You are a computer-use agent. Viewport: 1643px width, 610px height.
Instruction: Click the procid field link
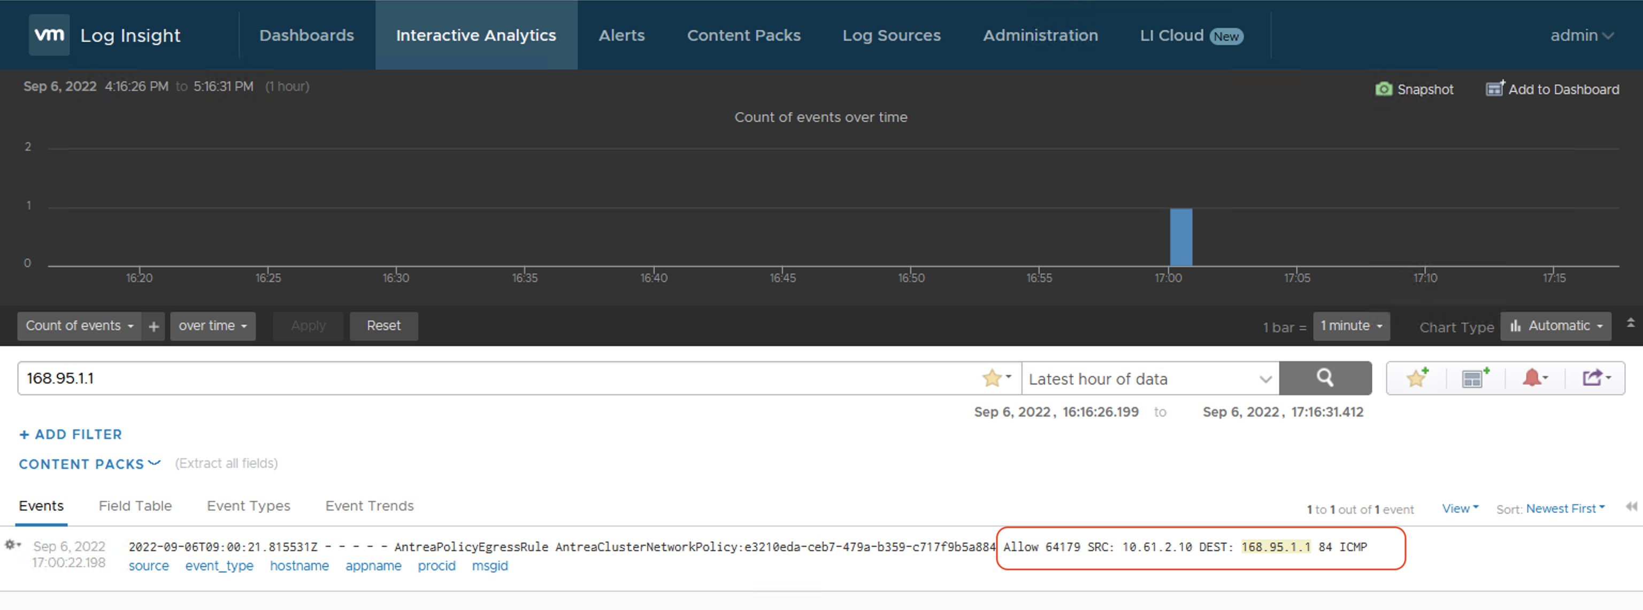pyautogui.click(x=436, y=566)
